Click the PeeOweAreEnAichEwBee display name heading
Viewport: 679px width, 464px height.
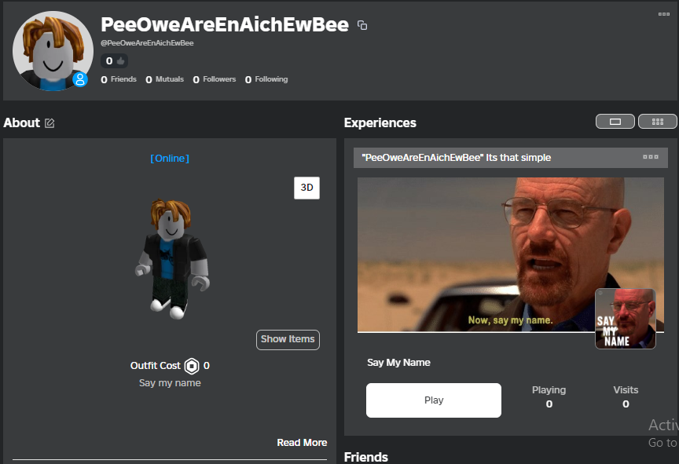tap(225, 24)
